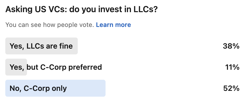The image size is (246, 103).
Task: Click the word 'LLCs?' in the heading
Action: (145, 10)
